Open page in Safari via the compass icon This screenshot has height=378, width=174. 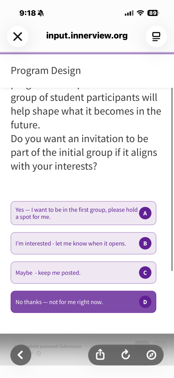pos(151,355)
